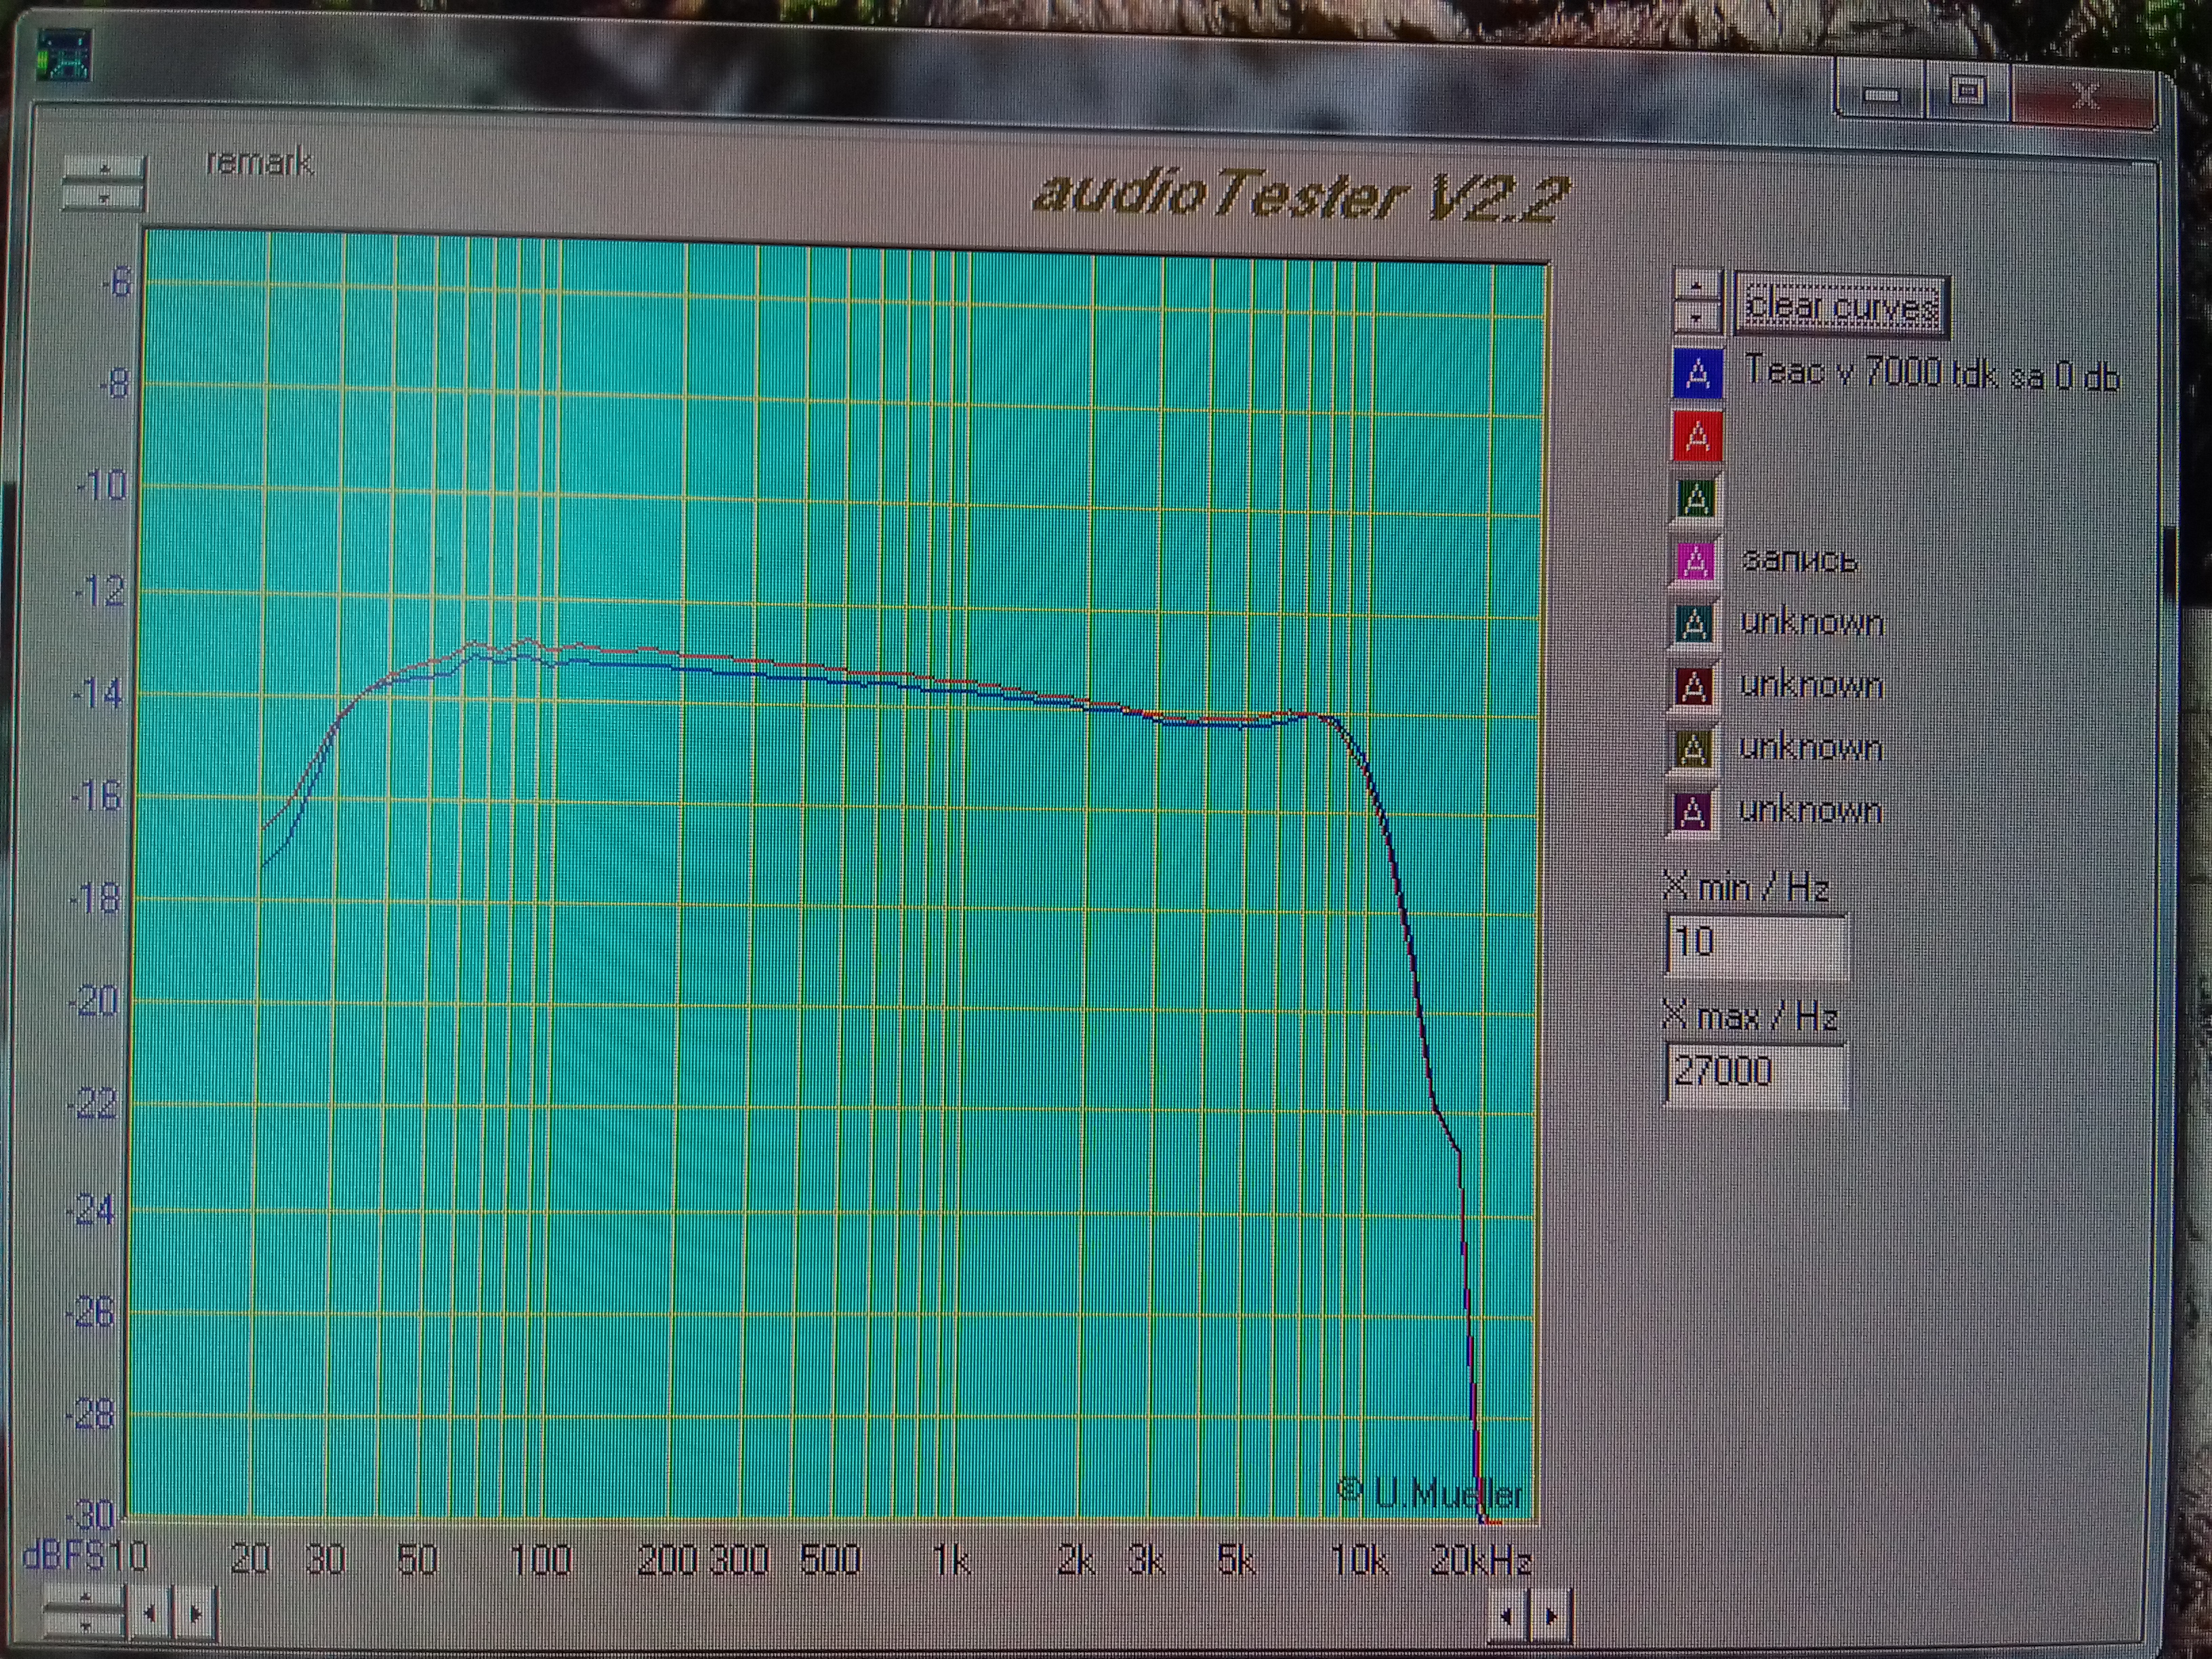Click the teal unknown curve A icon
This screenshot has width=2212, height=1659.
pos(1694,624)
